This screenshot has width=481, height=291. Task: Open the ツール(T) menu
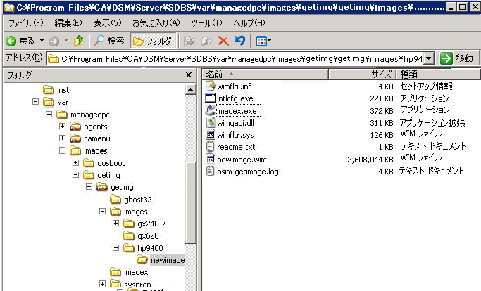(x=206, y=23)
